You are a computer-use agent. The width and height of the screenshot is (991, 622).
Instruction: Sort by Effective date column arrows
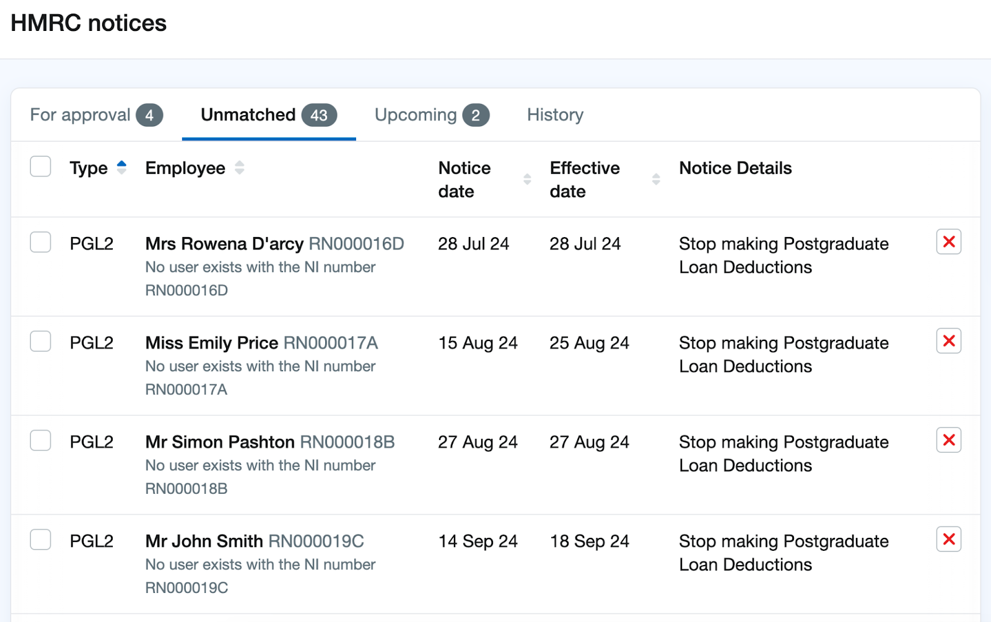656,179
